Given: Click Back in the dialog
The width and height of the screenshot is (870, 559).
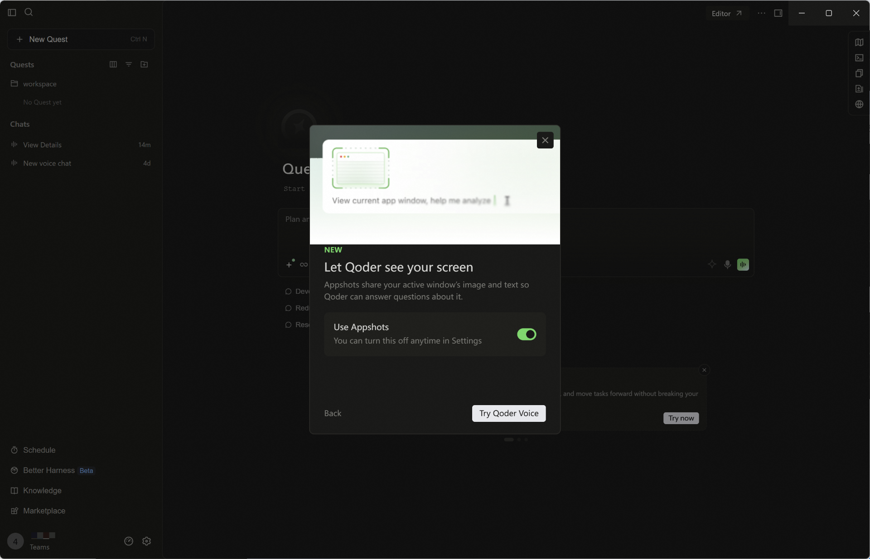Looking at the screenshot, I should 333,413.
